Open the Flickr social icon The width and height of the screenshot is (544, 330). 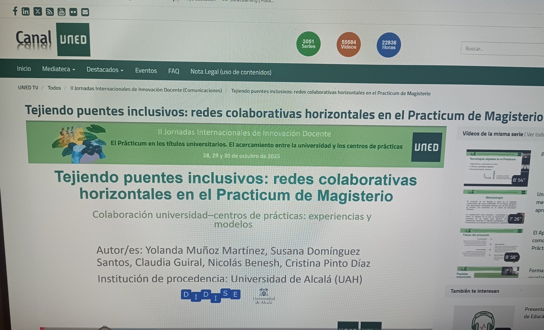pos(73,12)
